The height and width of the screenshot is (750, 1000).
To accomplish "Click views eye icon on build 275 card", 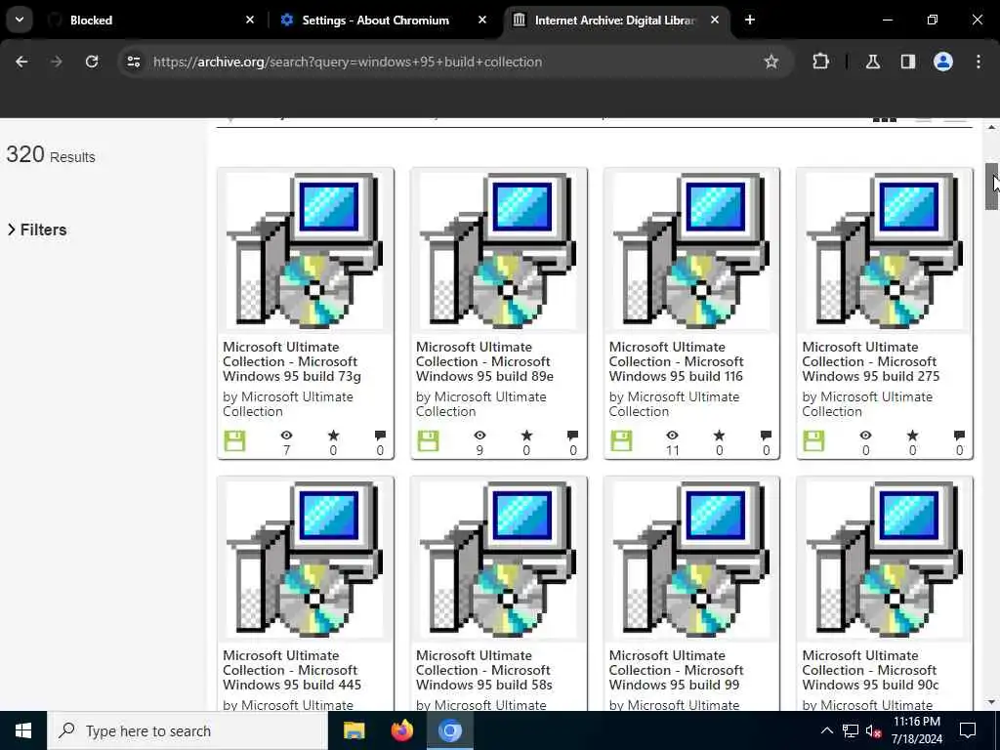I will (x=865, y=435).
